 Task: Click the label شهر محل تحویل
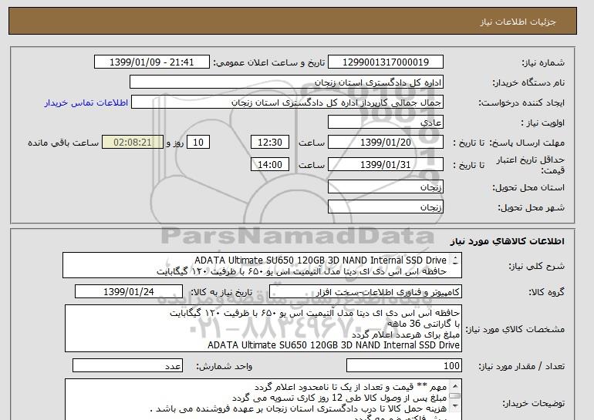tap(531, 207)
